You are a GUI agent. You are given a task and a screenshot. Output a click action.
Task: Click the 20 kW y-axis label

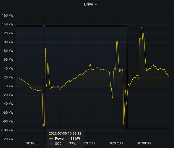pos(9,77)
